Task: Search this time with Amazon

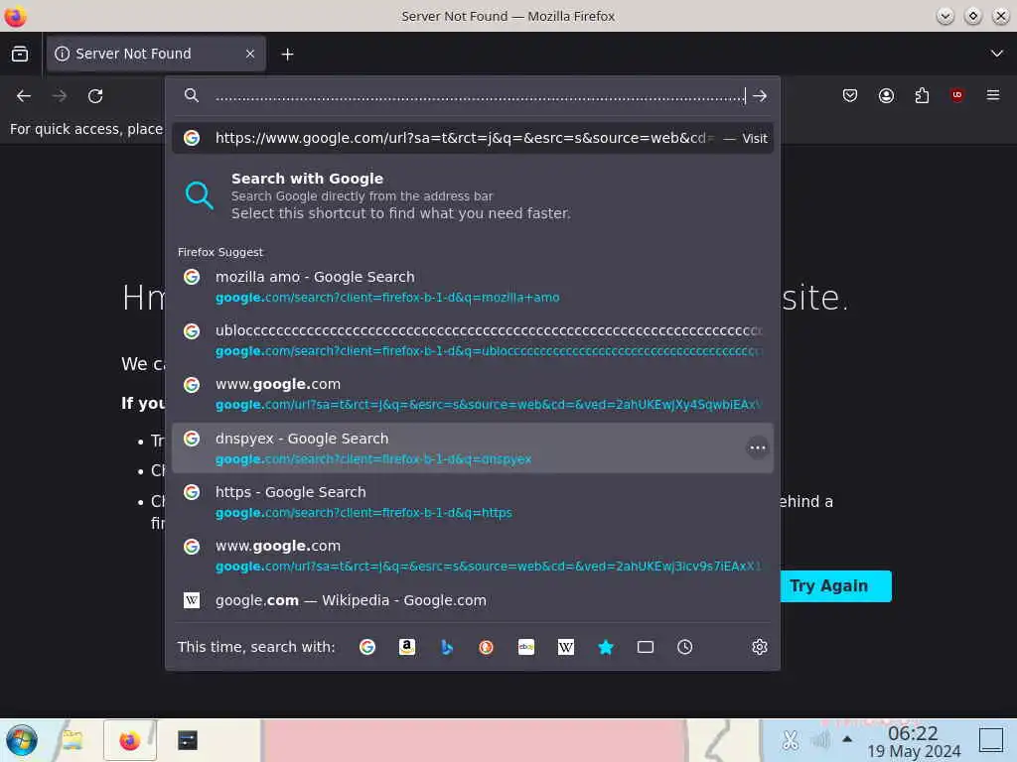Action: click(x=406, y=647)
